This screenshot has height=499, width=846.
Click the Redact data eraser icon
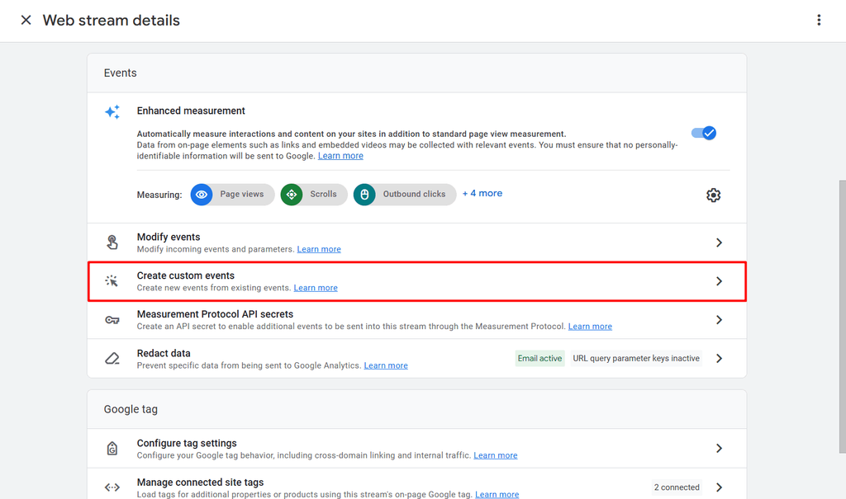click(x=112, y=358)
